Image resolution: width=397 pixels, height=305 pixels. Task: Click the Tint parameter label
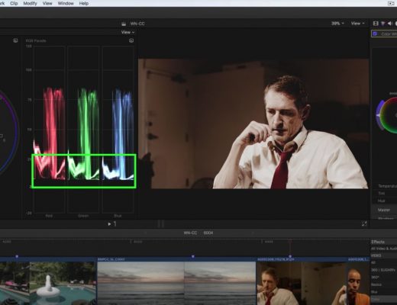pyautogui.click(x=381, y=194)
